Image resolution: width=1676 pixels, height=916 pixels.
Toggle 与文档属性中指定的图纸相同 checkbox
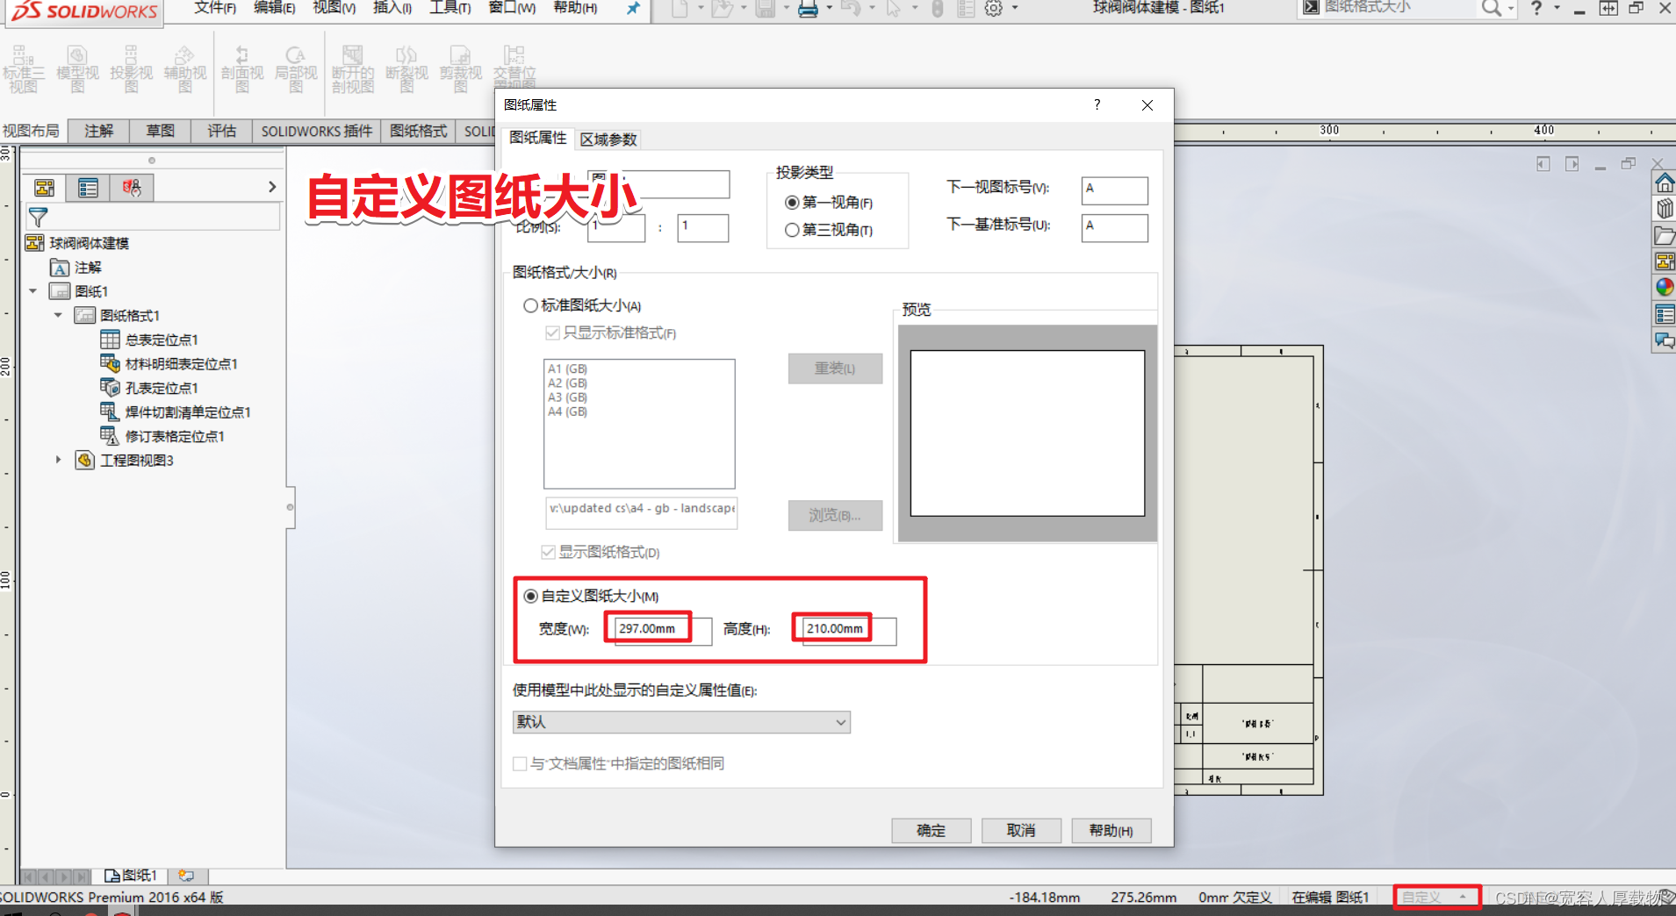(520, 763)
